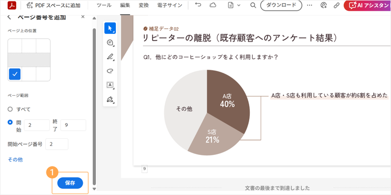Select the comment bubble tool
The width and height of the screenshot is (391, 195).
point(110,43)
